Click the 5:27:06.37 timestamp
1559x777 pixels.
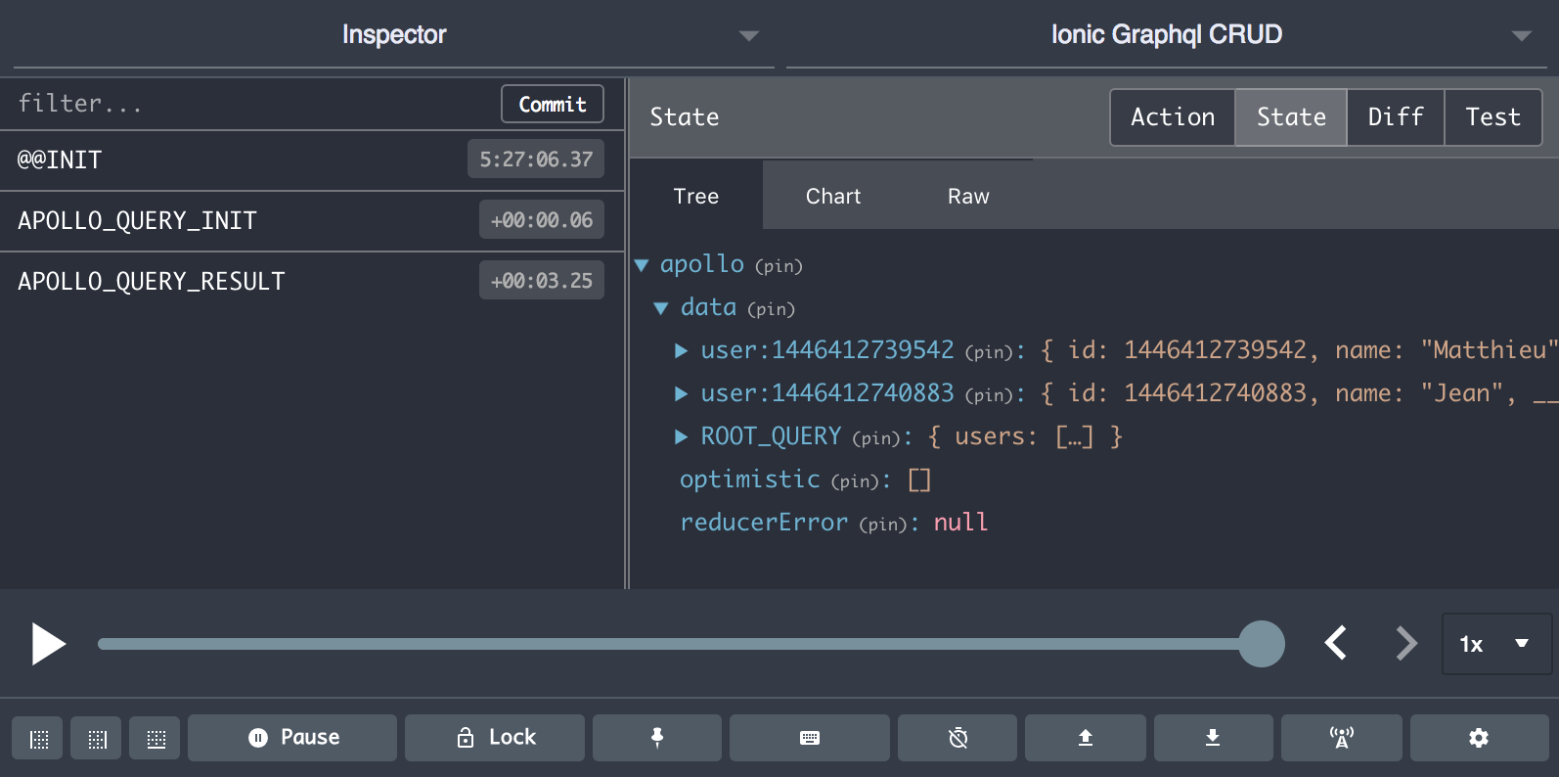coord(536,160)
